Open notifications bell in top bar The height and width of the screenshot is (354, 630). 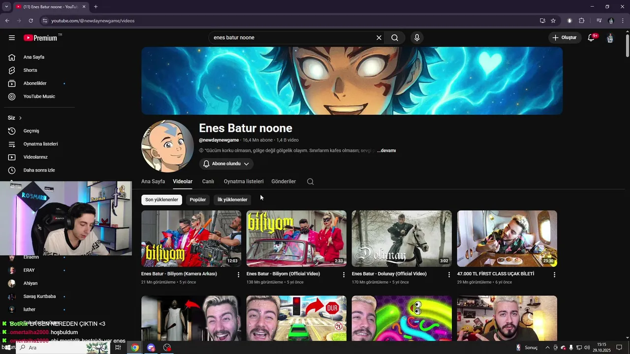click(591, 38)
